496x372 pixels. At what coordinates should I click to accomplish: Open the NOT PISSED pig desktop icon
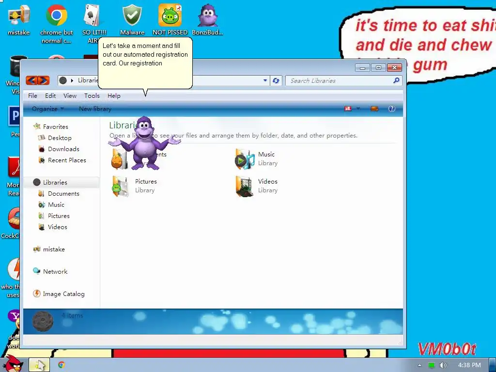pos(170,19)
